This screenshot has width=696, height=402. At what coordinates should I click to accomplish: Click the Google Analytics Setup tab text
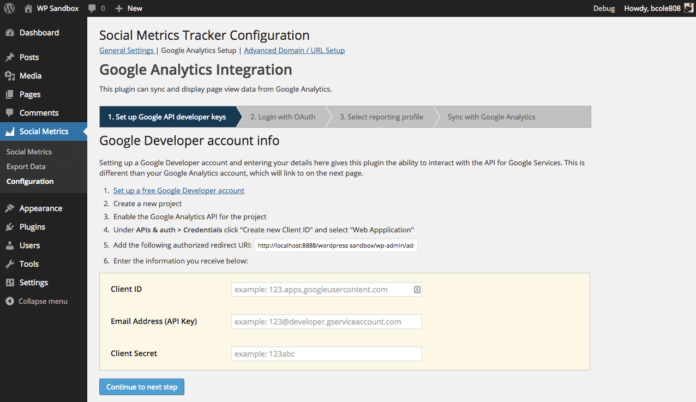[199, 50]
